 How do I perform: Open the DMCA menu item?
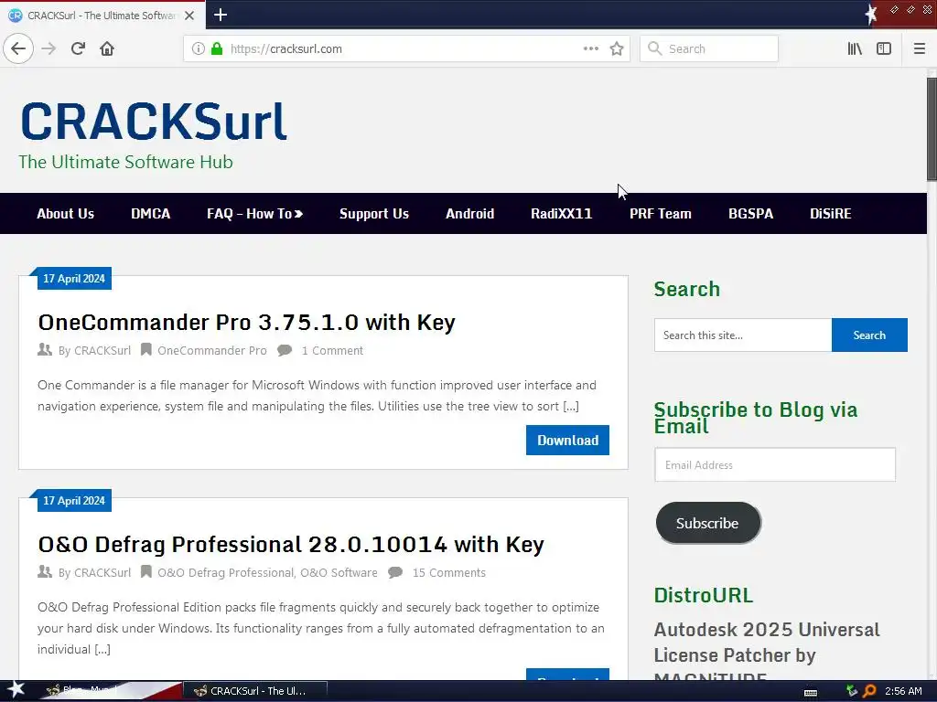[x=151, y=214]
